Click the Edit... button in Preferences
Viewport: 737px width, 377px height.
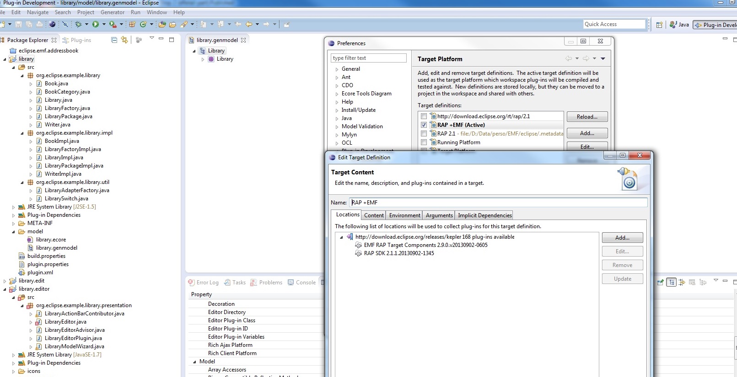(587, 147)
